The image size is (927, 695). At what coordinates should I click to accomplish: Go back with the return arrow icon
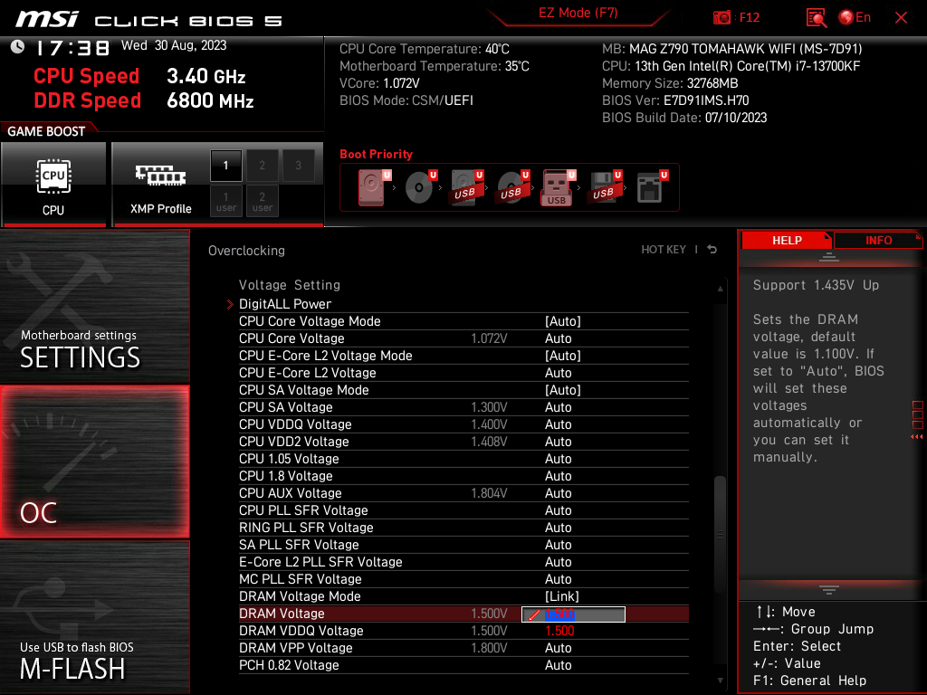[712, 250]
